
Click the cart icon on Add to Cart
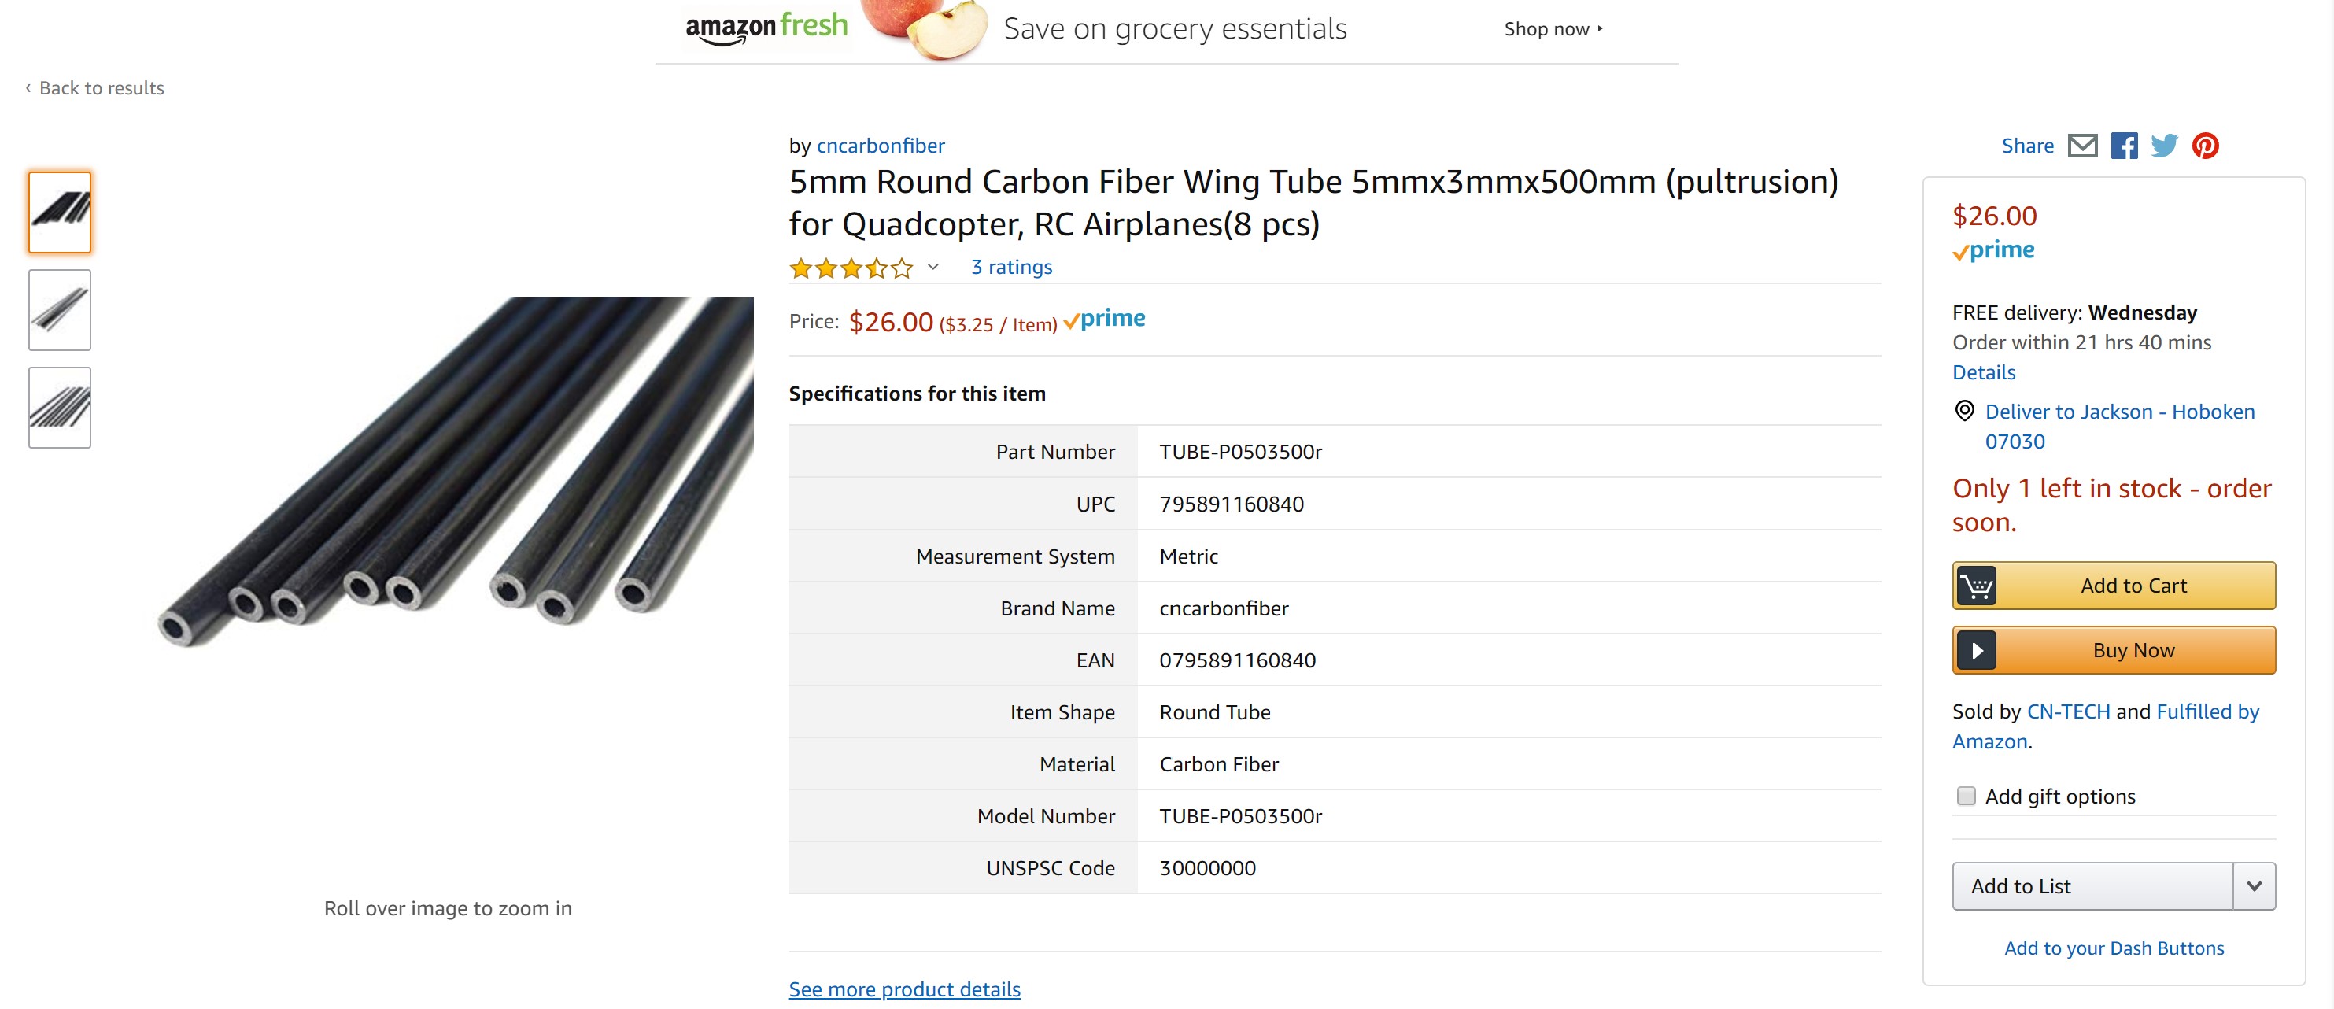(x=1976, y=586)
